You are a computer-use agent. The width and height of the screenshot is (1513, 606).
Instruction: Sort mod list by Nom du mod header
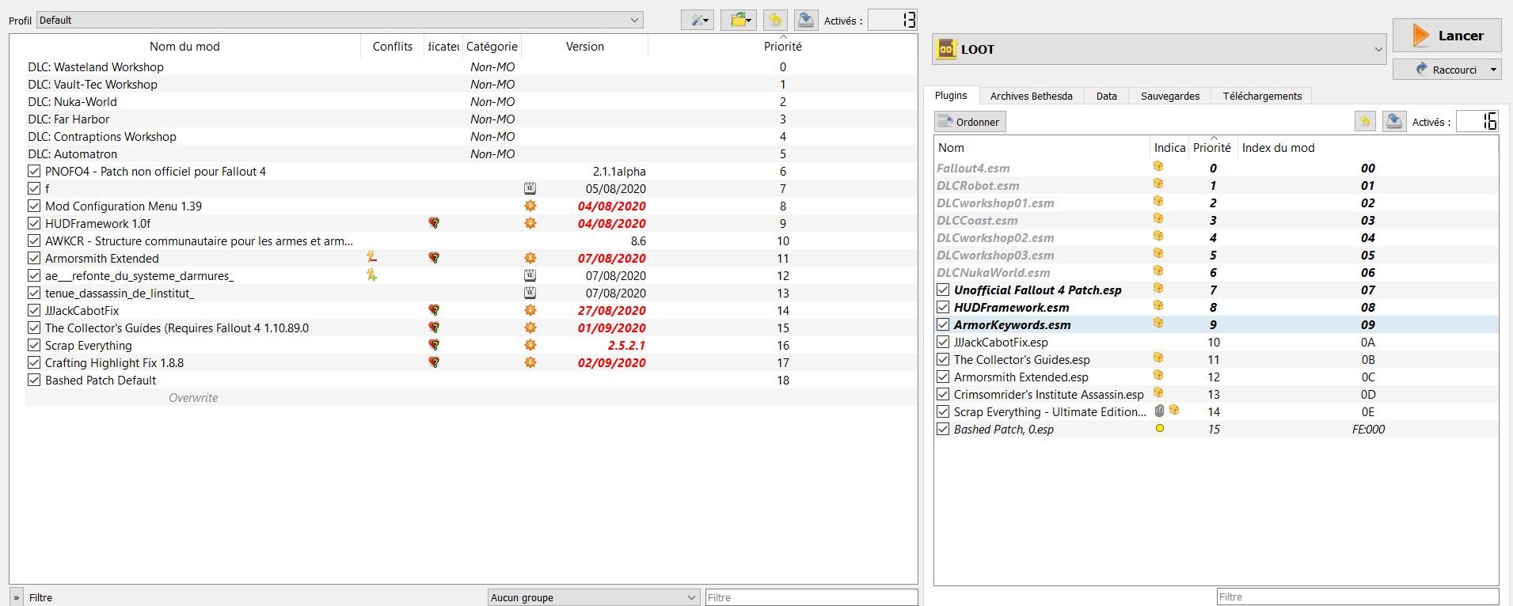click(x=184, y=46)
